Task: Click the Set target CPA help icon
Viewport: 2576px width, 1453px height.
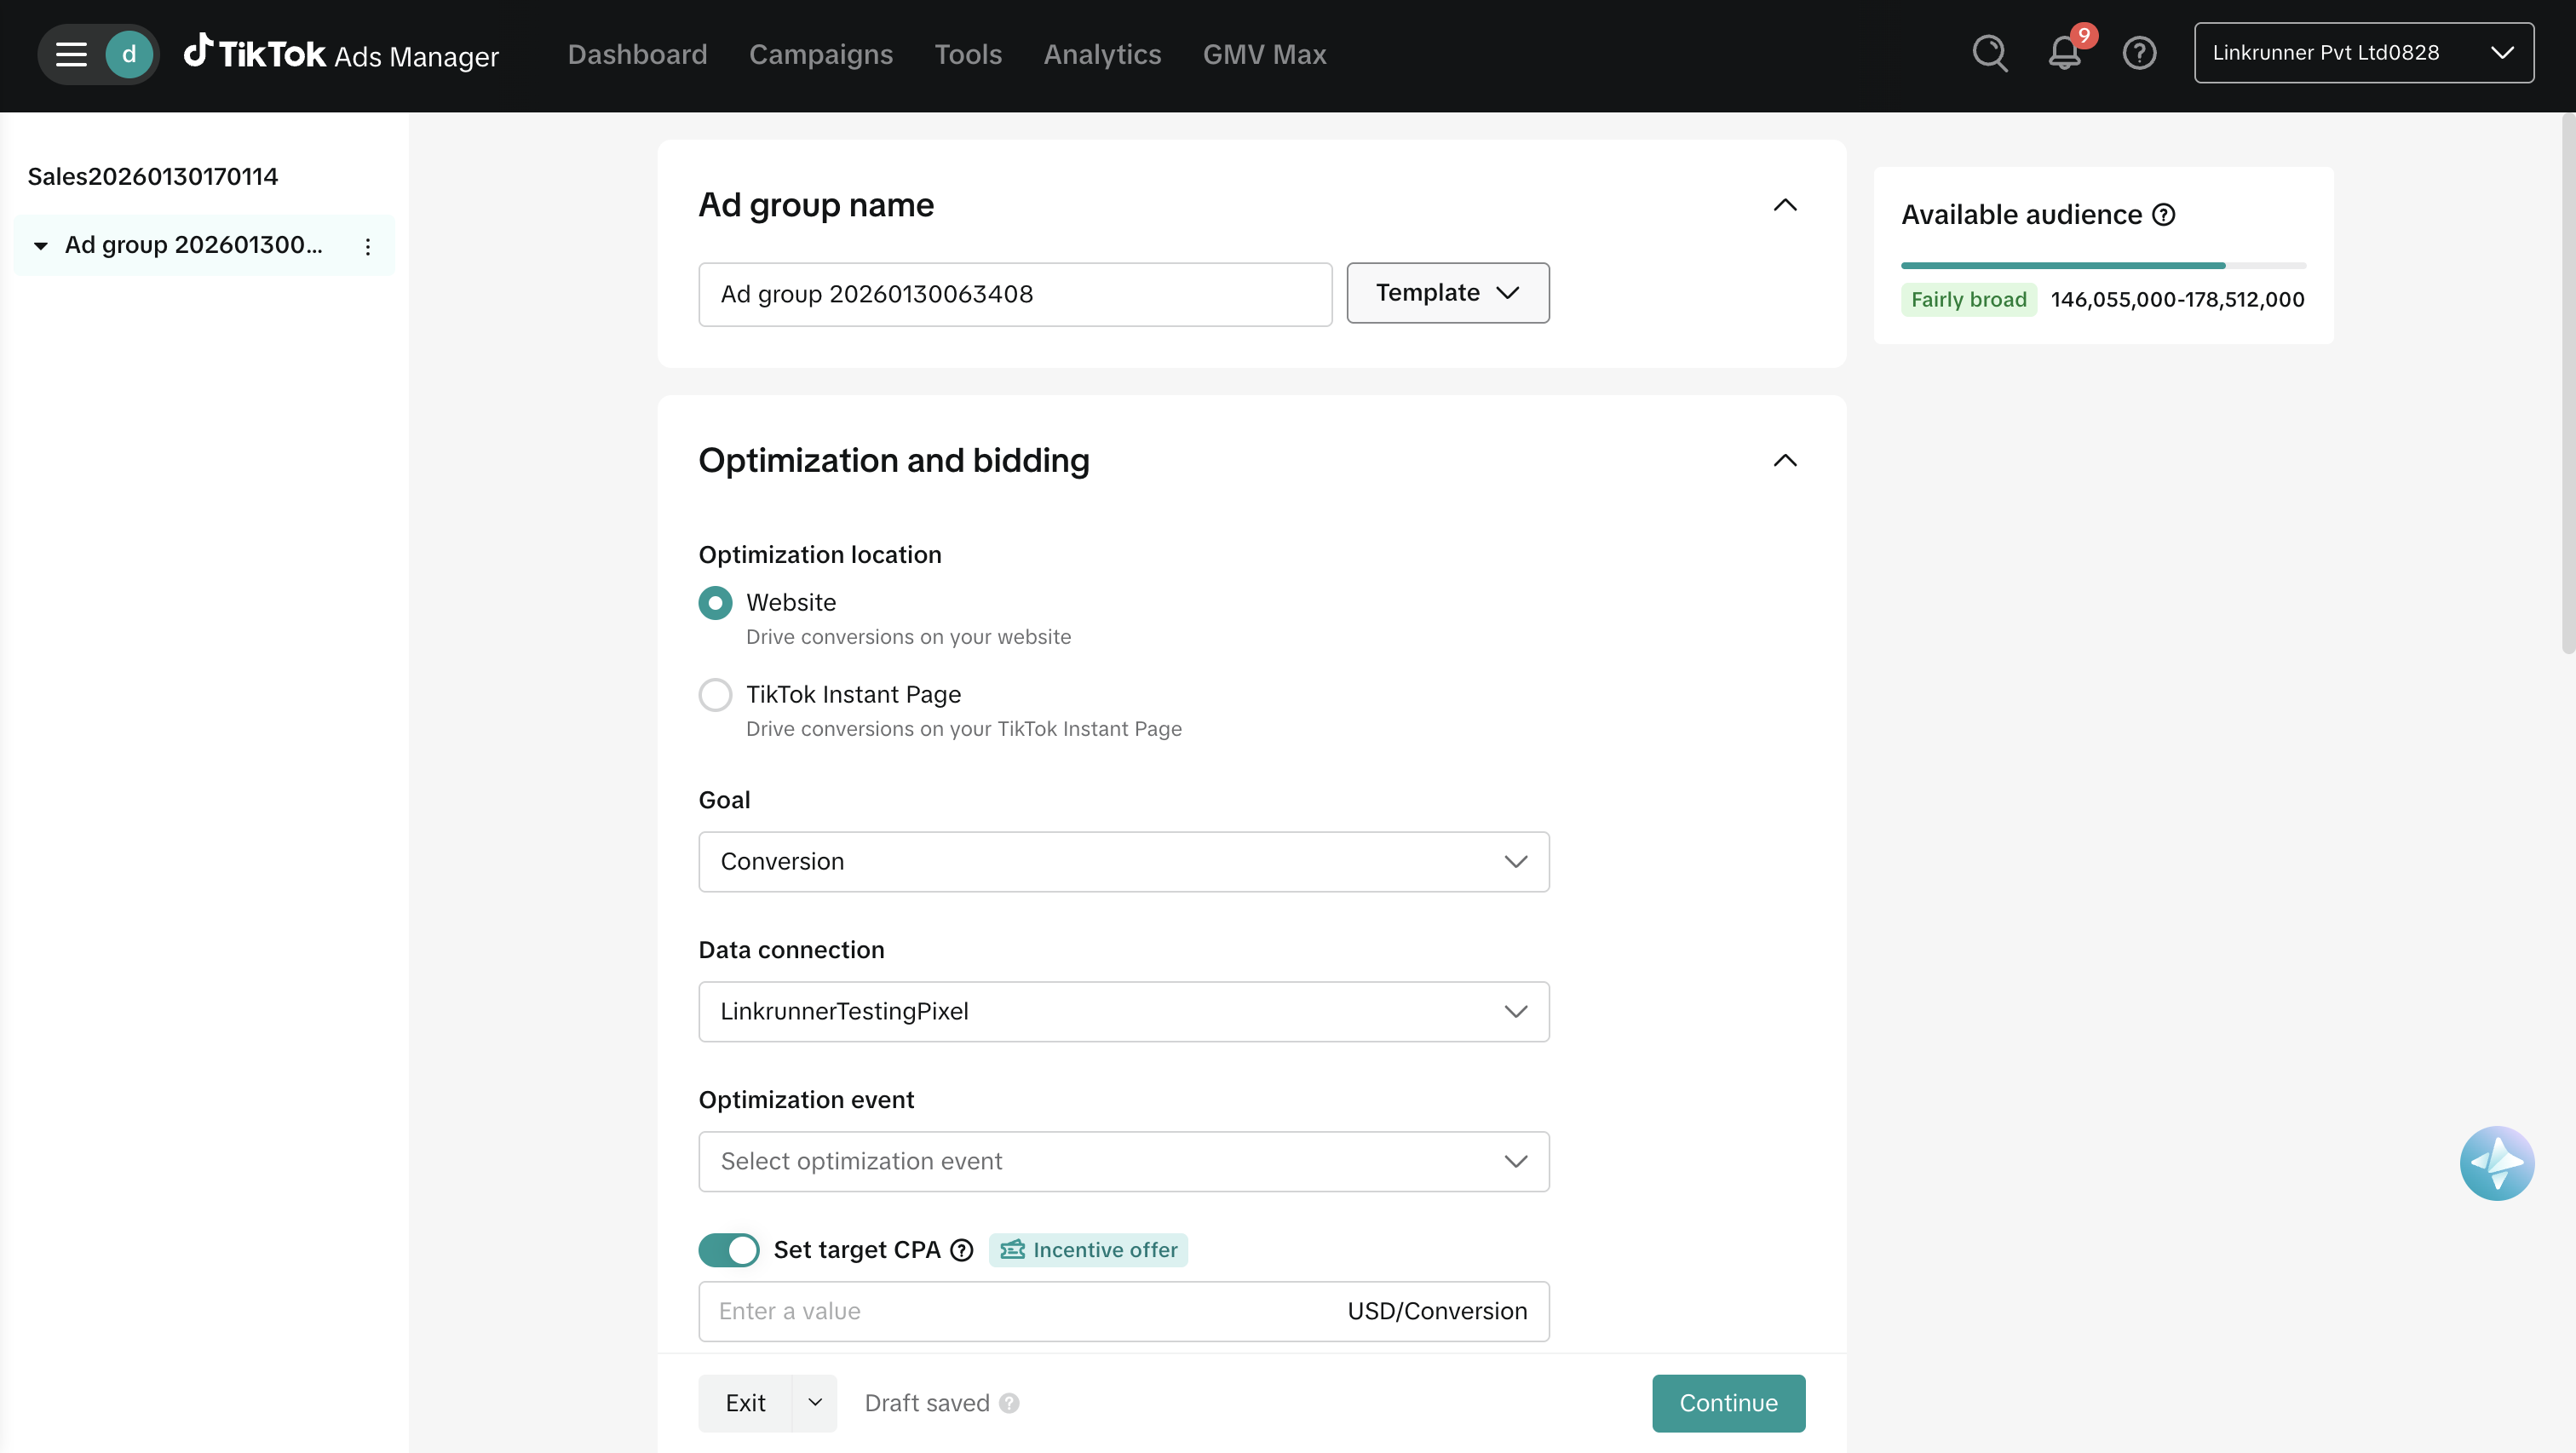Action: pyautogui.click(x=961, y=1250)
